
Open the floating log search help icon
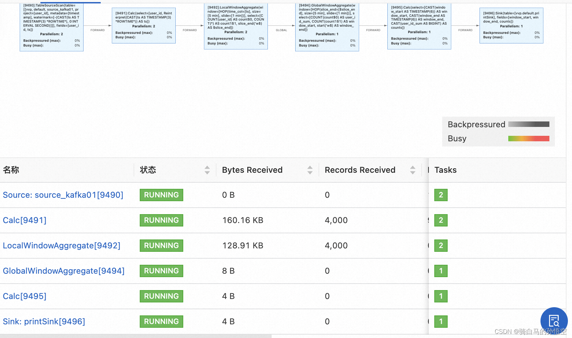click(554, 321)
